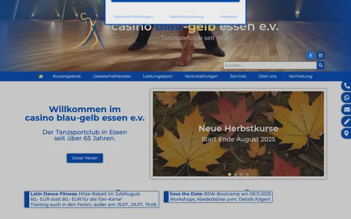Open the Vermietung menu
This screenshot has height=219, width=351.
(x=300, y=77)
